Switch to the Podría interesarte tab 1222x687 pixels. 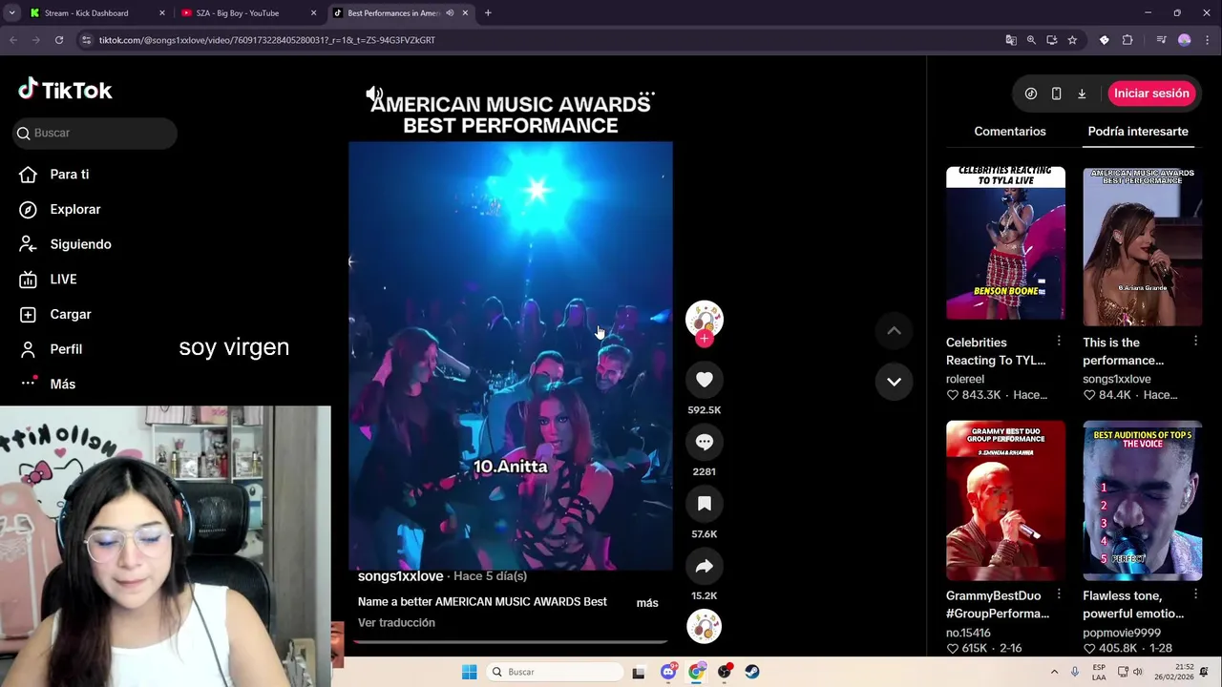[1138, 132]
